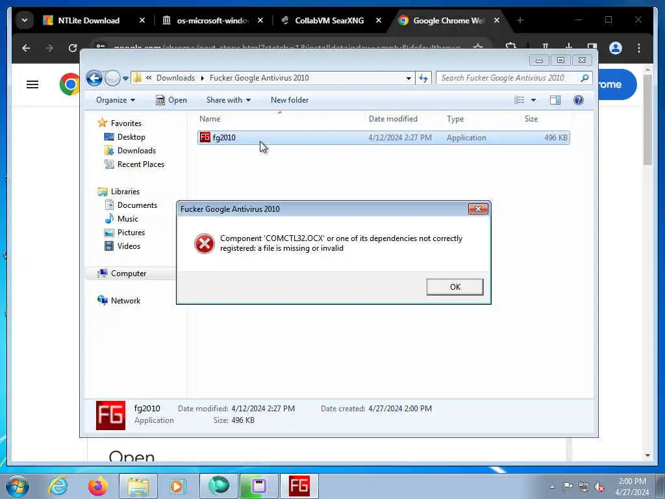Refresh the Explorer folder view

coord(423,78)
